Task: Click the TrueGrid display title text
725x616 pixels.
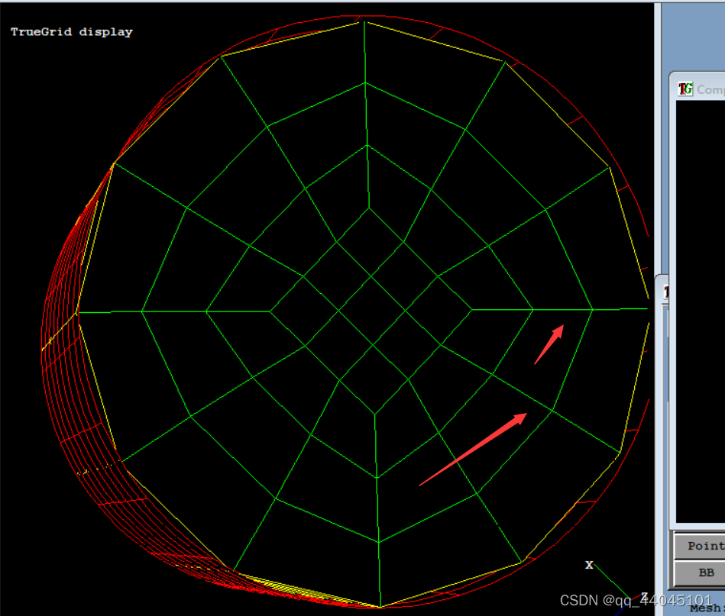Action: pyautogui.click(x=71, y=31)
